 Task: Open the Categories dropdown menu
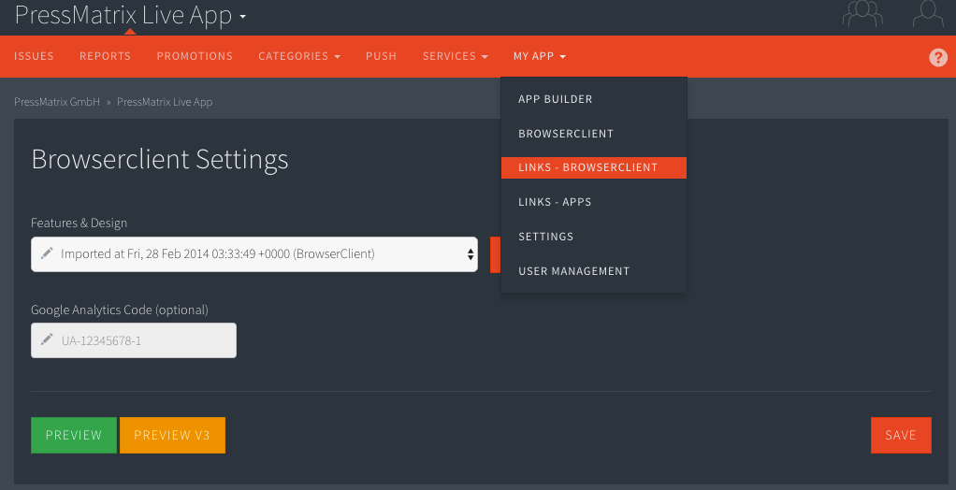(298, 56)
